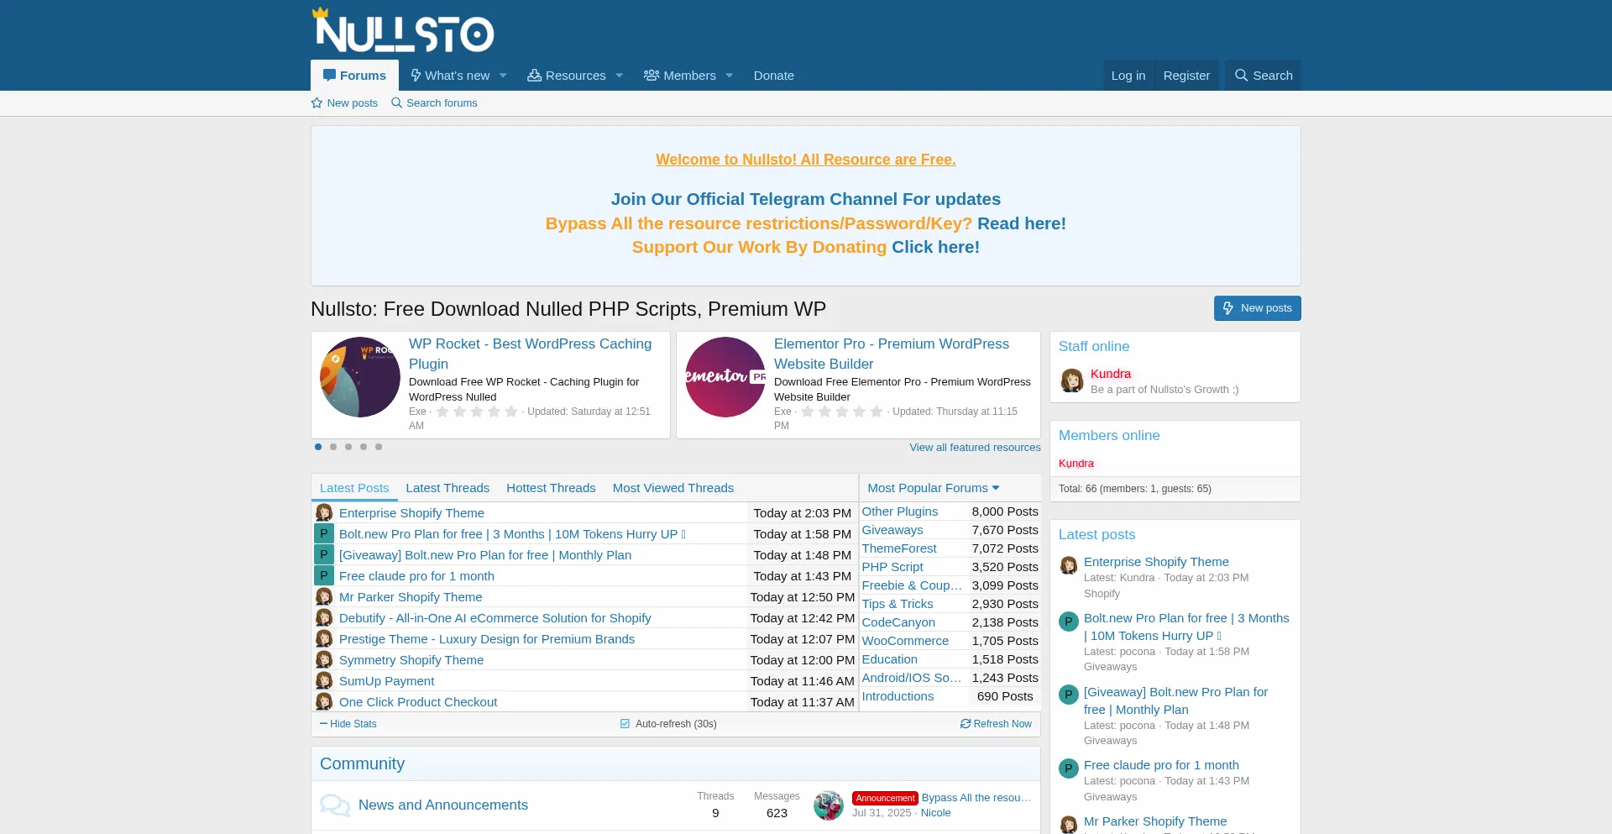Open Kundra's profile under Staff online
Image resolution: width=1612 pixels, height=834 pixels.
(x=1111, y=374)
